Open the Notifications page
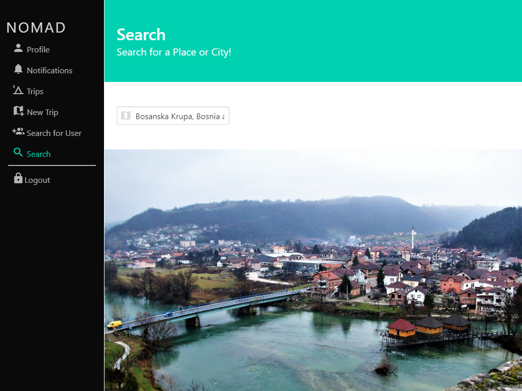 (x=49, y=70)
